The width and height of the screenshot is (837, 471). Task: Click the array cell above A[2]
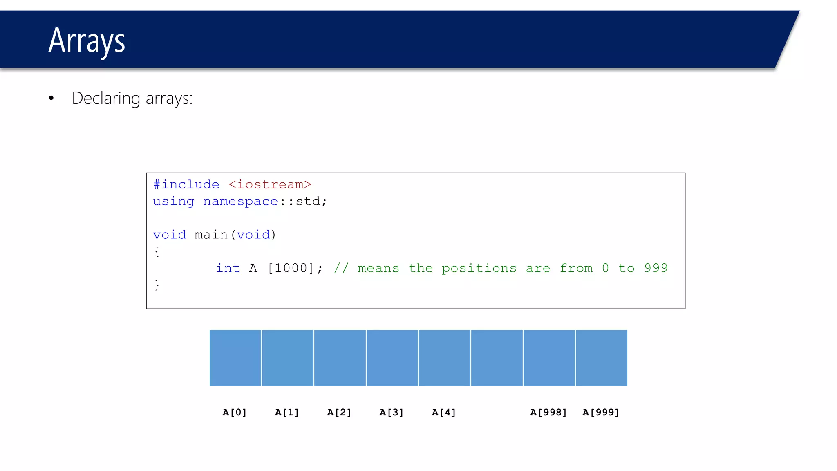pyautogui.click(x=340, y=358)
